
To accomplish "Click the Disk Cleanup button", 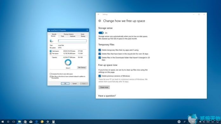I will pyautogui.click(x=82, y=68).
